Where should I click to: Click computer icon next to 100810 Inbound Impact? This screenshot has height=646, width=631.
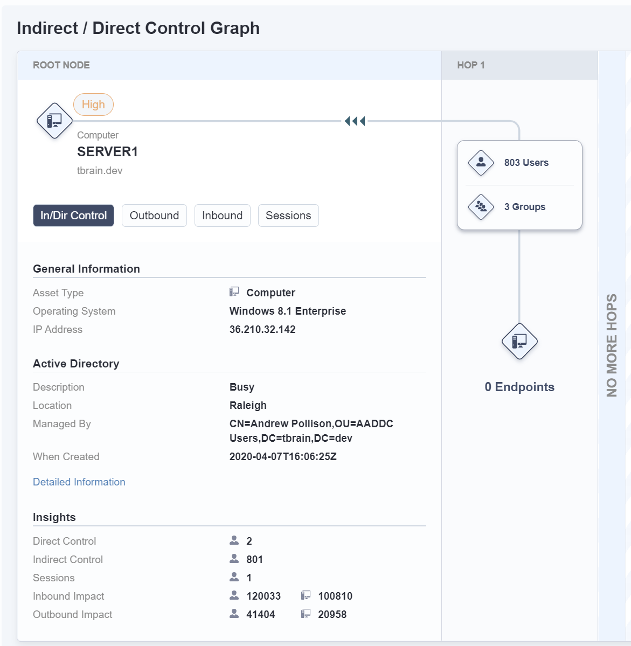click(306, 595)
